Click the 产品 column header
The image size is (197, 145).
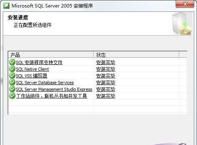tap(51, 55)
